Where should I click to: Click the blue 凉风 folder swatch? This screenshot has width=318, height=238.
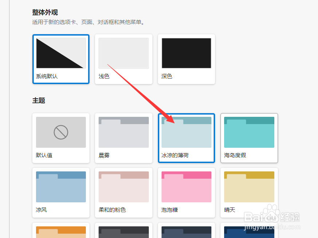(x=61, y=187)
